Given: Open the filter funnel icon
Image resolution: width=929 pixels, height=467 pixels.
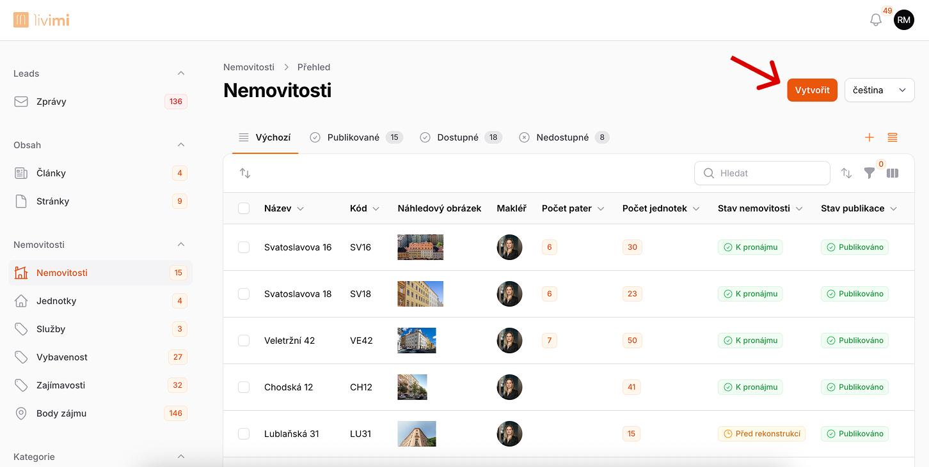Looking at the screenshot, I should click(x=869, y=173).
